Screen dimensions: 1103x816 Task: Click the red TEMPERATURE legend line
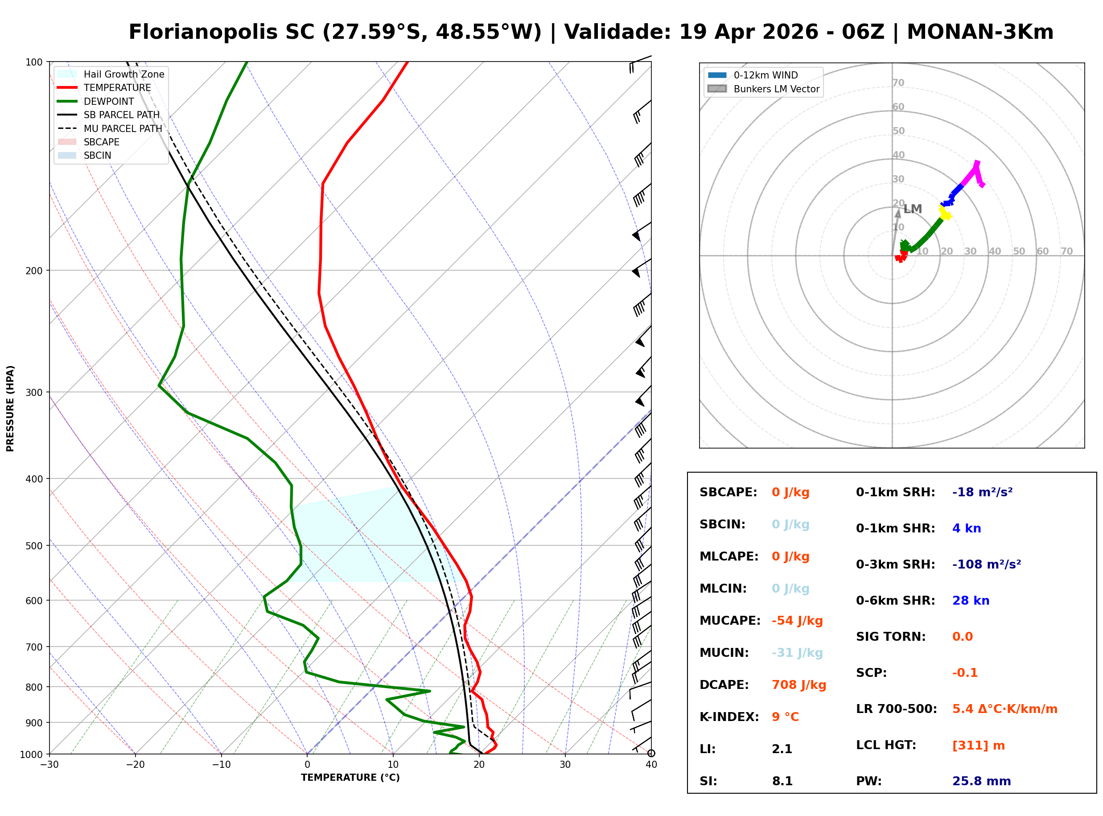click(x=67, y=88)
